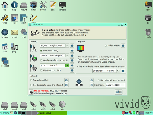
Task: Launch the play media player icon
Action: point(14,48)
